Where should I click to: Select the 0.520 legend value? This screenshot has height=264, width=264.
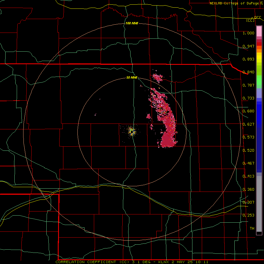coord(248,150)
